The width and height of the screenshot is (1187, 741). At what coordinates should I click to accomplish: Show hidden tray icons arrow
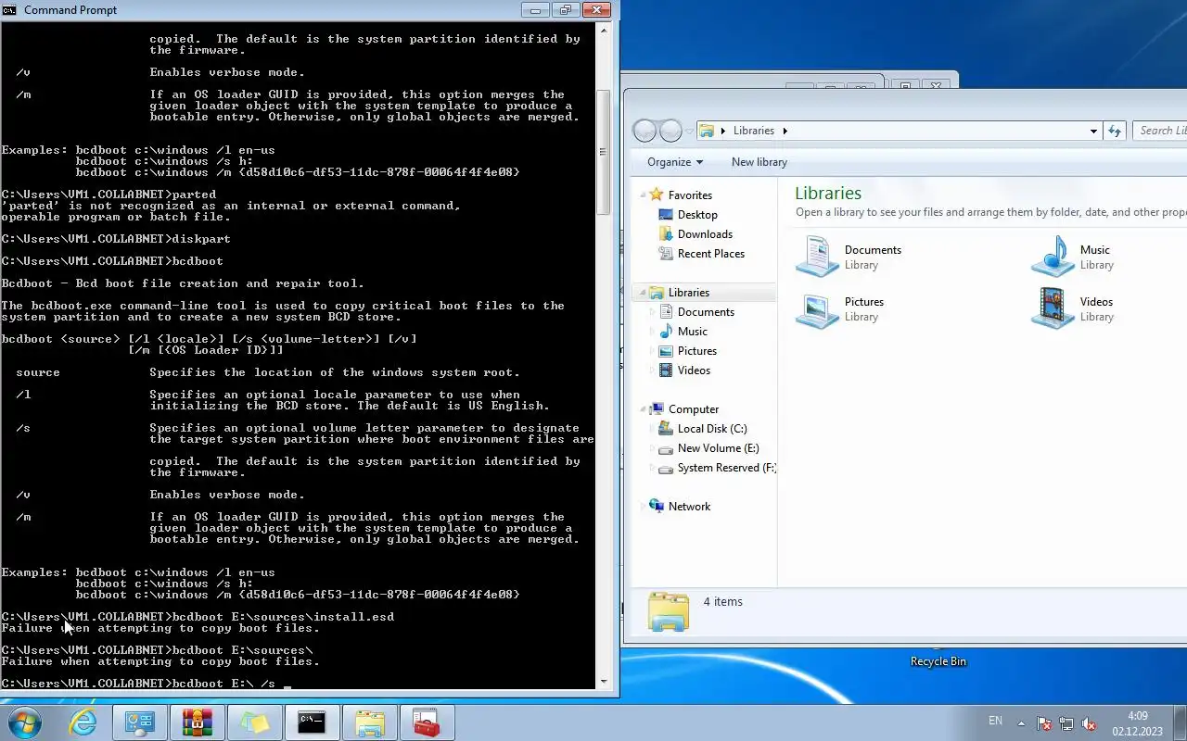(1022, 723)
